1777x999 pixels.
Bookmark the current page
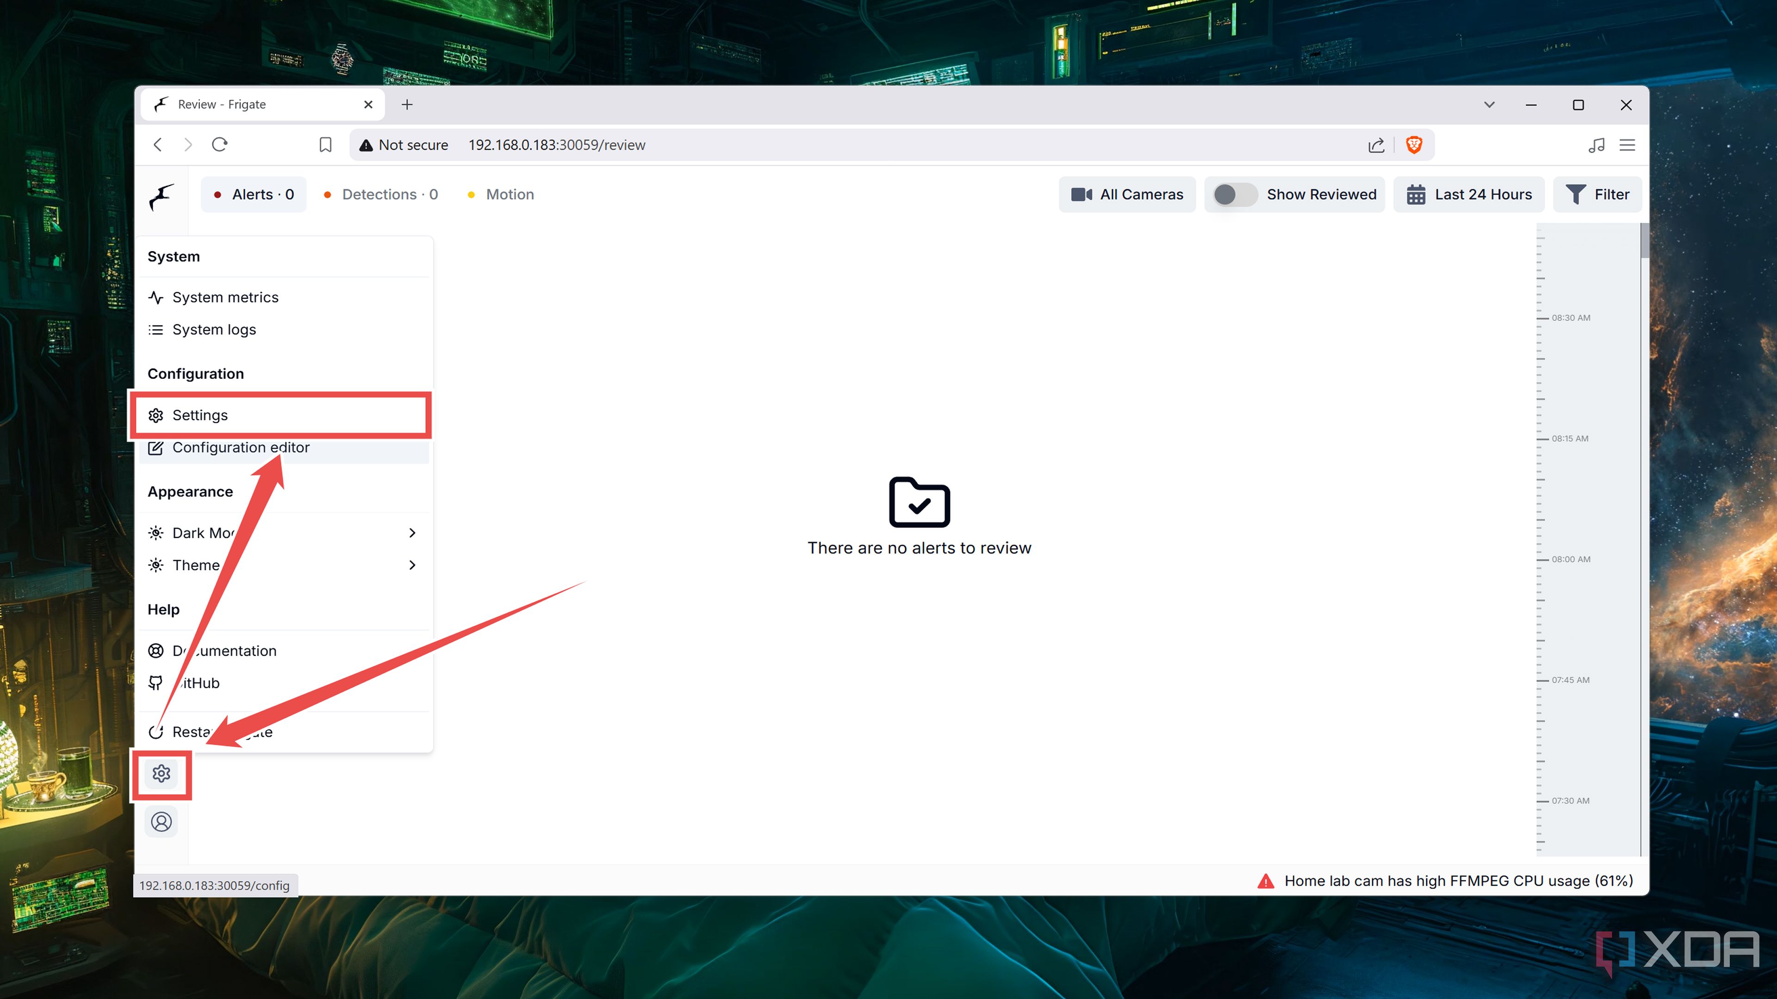[x=325, y=145]
